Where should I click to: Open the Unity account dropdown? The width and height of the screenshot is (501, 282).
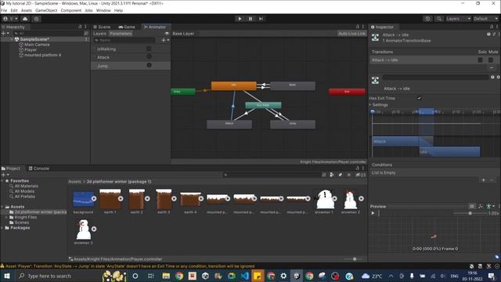(10, 19)
